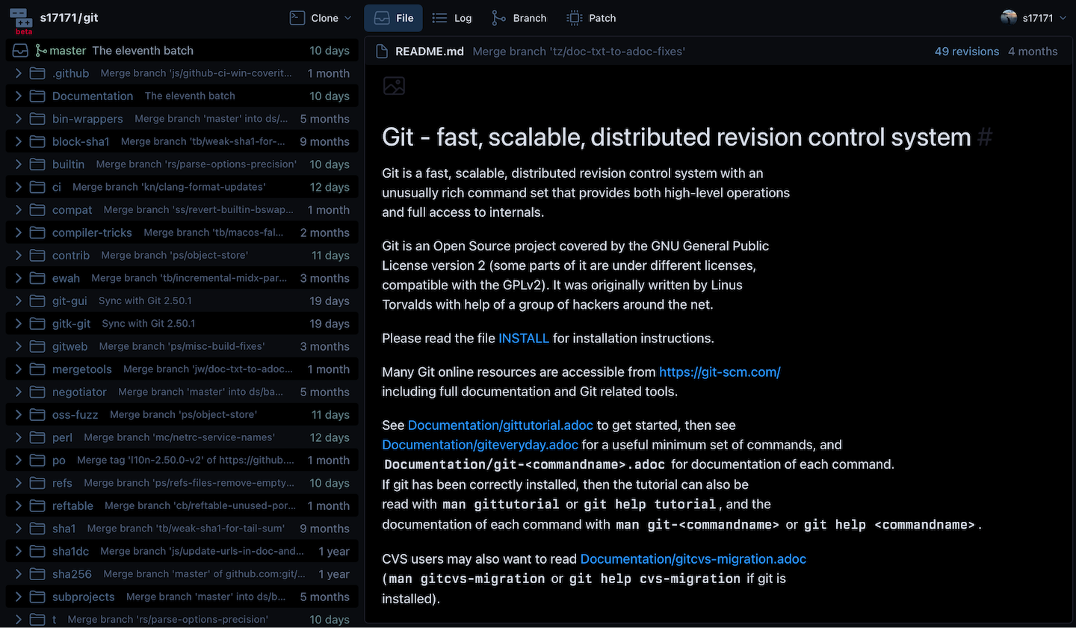Click the negotiator folder icon
1076x628 pixels.
37,392
